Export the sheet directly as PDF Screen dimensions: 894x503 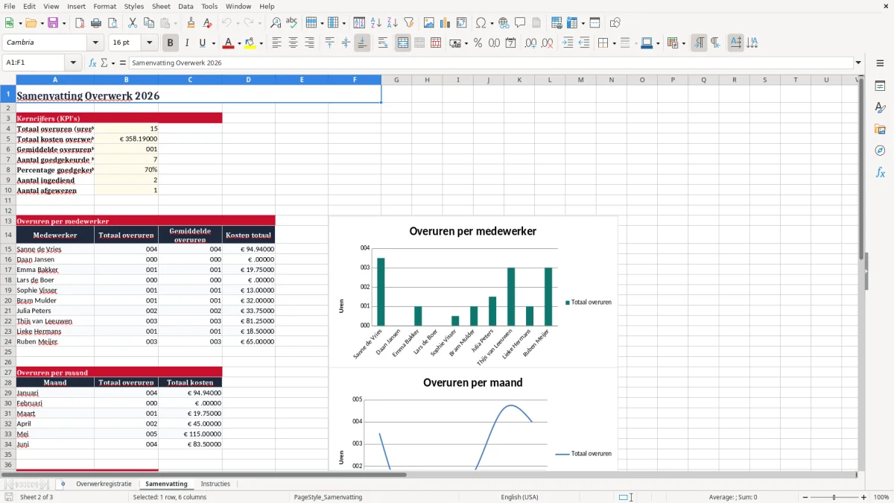click(x=80, y=23)
